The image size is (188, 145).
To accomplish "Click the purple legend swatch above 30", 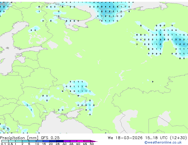I will click(67, 141).
